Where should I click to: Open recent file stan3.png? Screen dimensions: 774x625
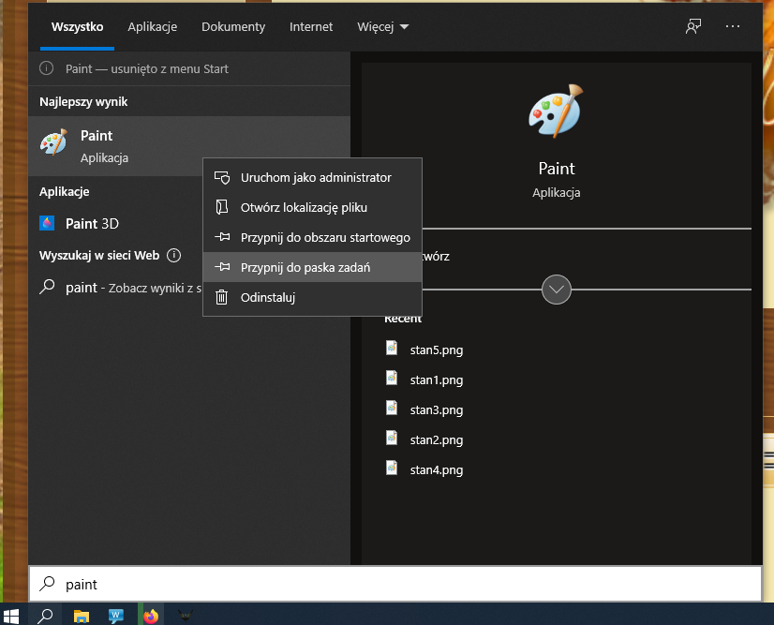click(x=437, y=410)
